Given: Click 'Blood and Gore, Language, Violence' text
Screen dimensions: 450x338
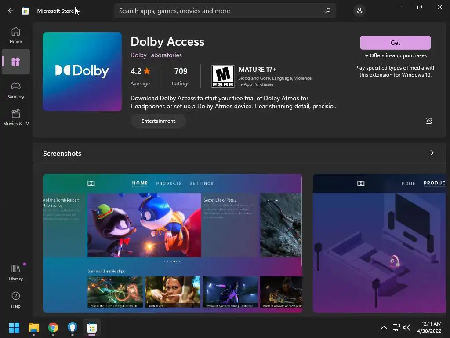Looking at the screenshot, I should click(x=275, y=78).
